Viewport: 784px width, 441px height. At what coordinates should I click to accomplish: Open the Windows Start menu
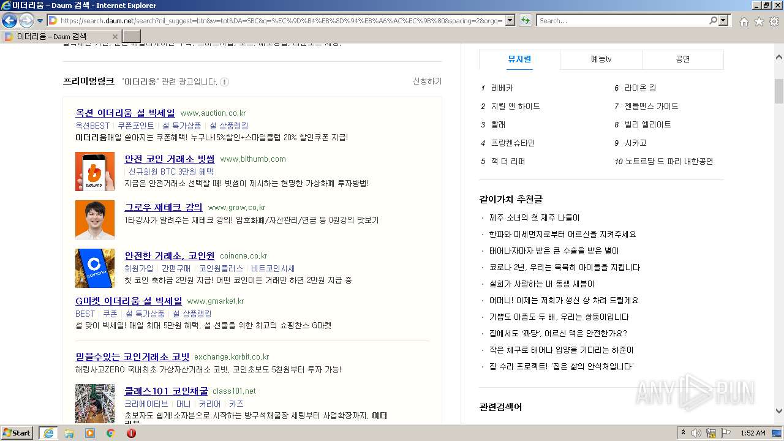(x=17, y=432)
